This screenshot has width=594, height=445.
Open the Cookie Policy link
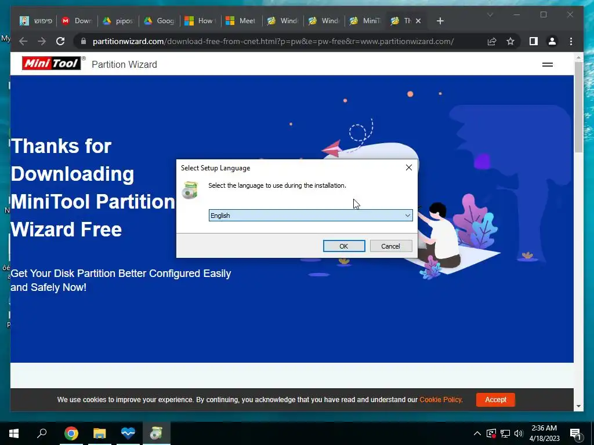click(441, 400)
